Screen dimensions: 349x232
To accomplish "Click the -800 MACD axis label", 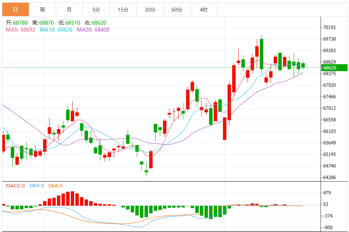I will coord(327,227).
